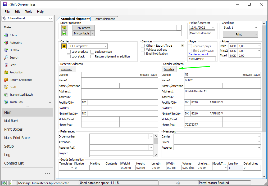Open the Outbox icon
This screenshot has height=186, width=268.
pos(6,50)
